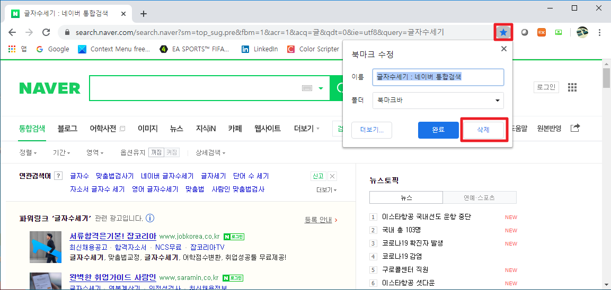Switch to the 웹사이트 tab
611x290 pixels.
[x=267, y=129]
